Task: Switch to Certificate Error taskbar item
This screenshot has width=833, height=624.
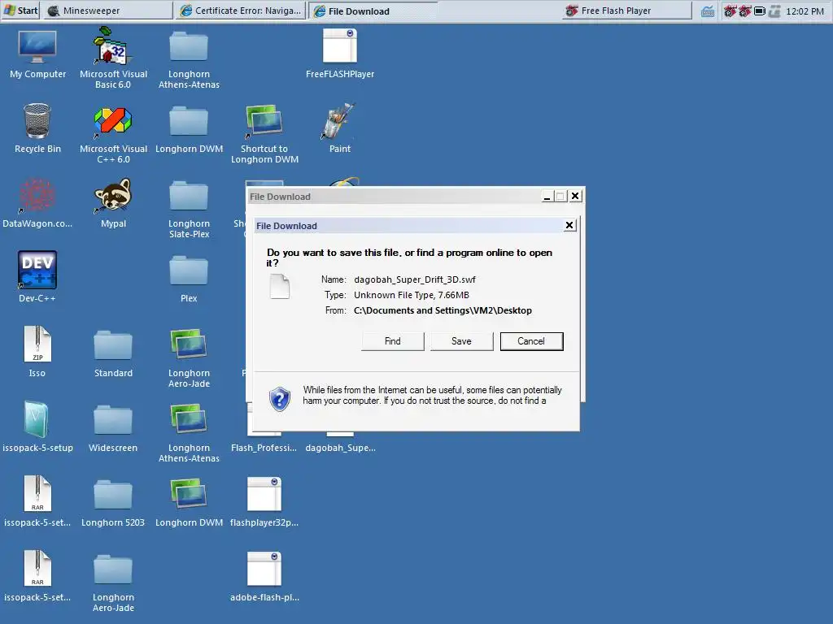Action: click(241, 11)
